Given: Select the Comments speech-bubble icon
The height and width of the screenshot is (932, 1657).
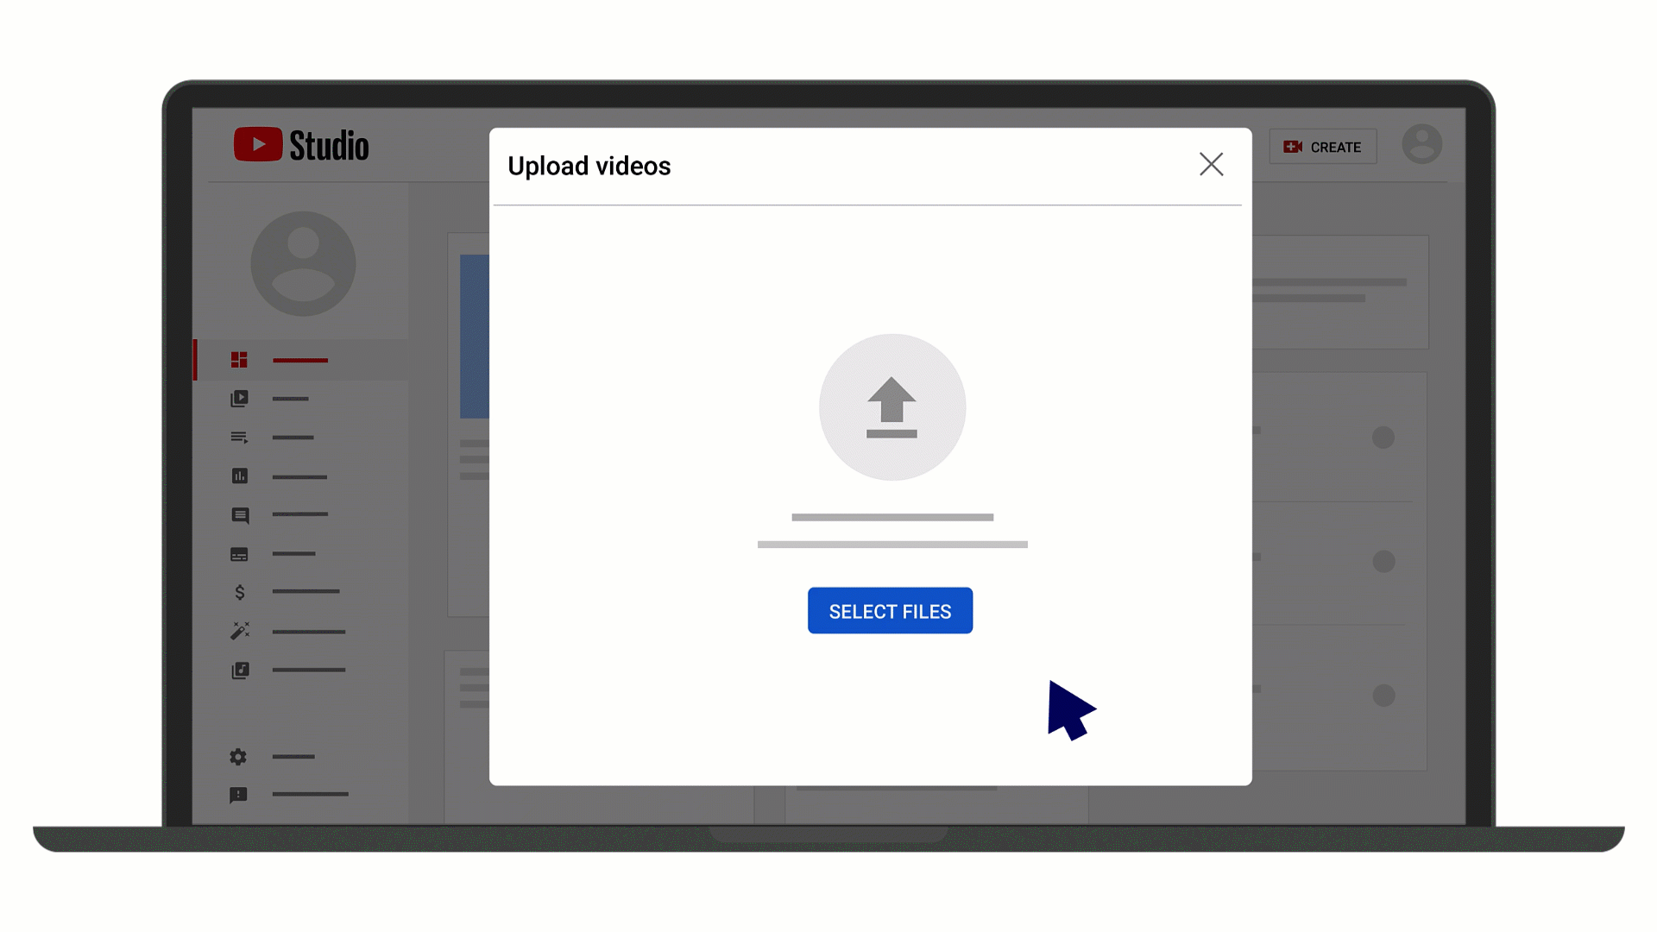Looking at the screenshot, I should (239, 515).
